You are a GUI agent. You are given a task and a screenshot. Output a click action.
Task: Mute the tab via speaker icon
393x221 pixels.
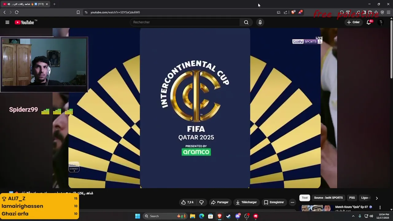click(9, 4)
